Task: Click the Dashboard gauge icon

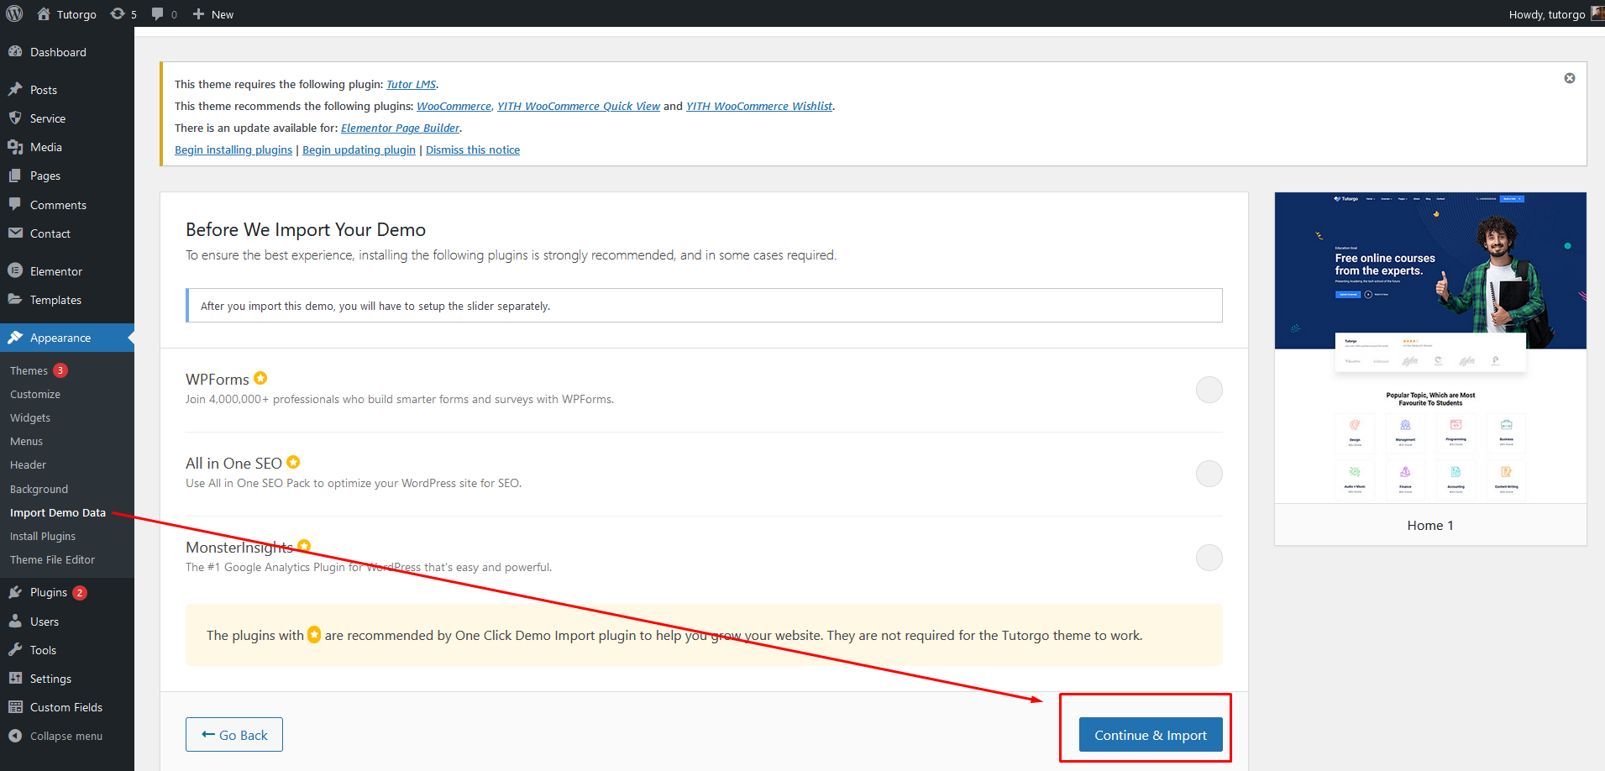Action: click(15, 51)
